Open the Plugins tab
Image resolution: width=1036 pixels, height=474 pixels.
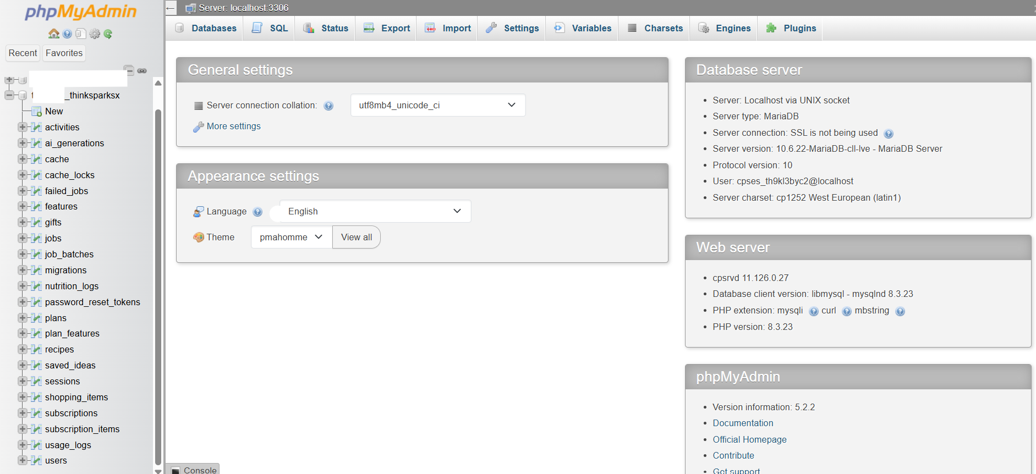[791, 28]
